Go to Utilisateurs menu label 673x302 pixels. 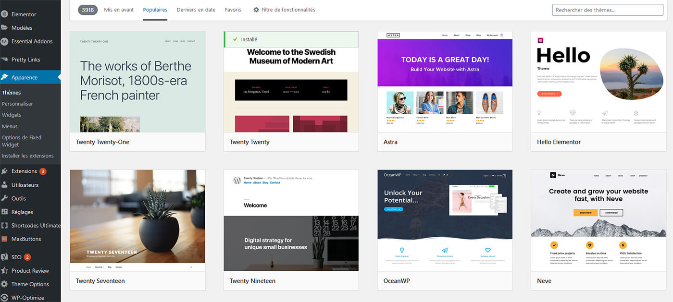coord(25,185)
